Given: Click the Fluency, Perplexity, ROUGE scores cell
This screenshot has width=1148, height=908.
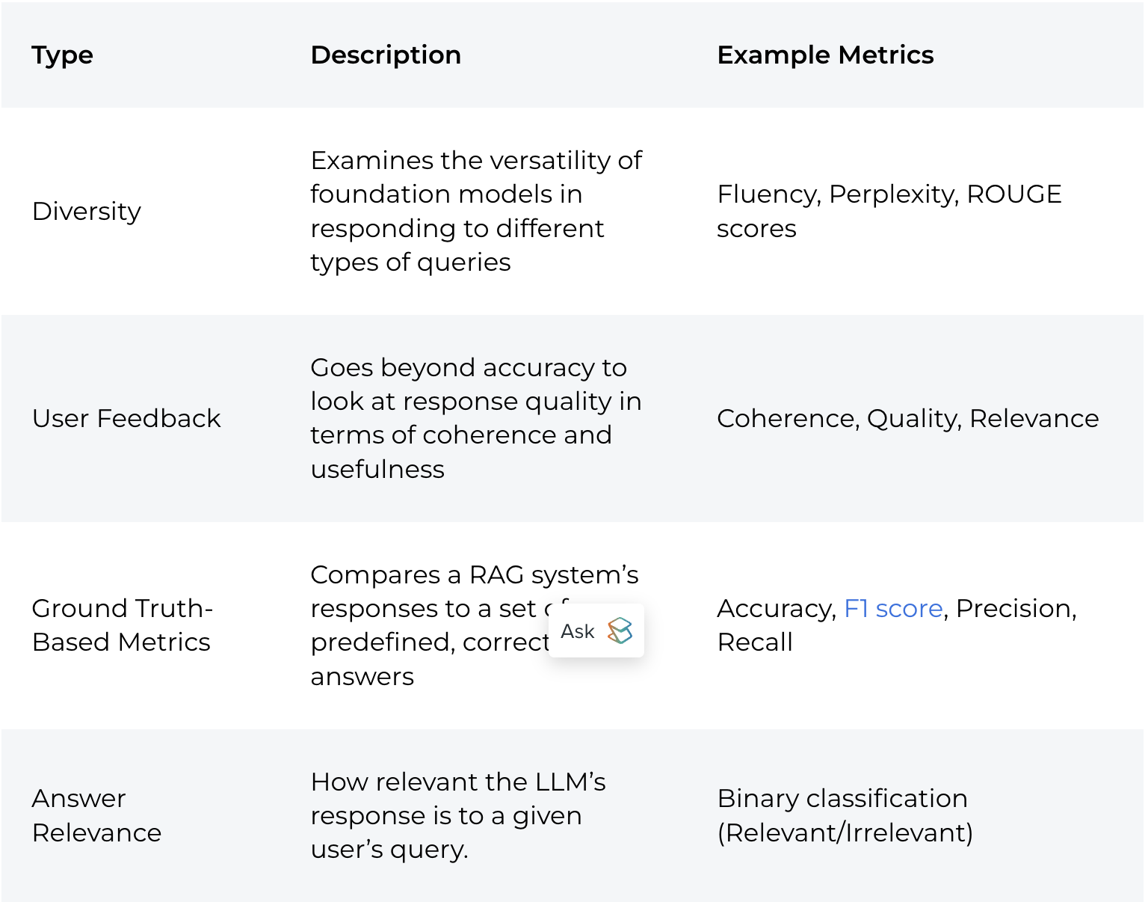Looking at the screenshot, I should point(889,212).
